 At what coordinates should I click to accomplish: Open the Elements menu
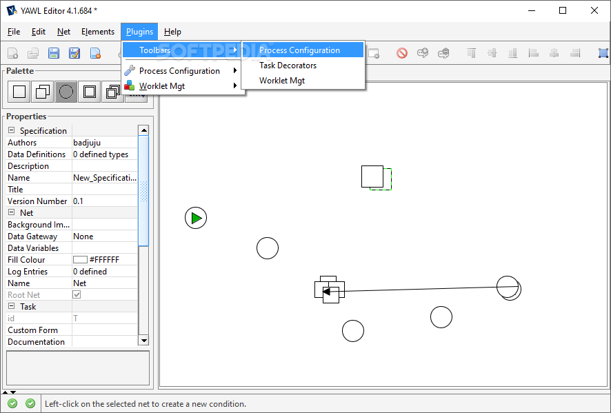pyautogui.click(x=98, y=32)
